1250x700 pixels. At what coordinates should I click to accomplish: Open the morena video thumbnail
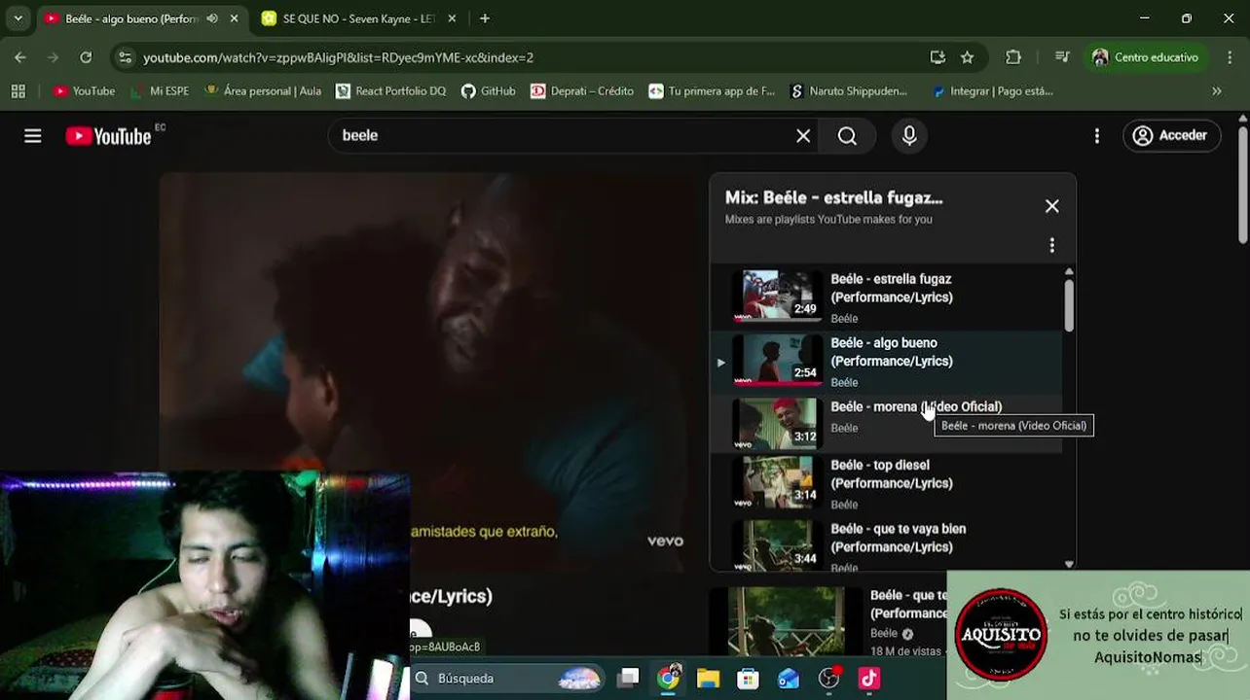point(777,424)
